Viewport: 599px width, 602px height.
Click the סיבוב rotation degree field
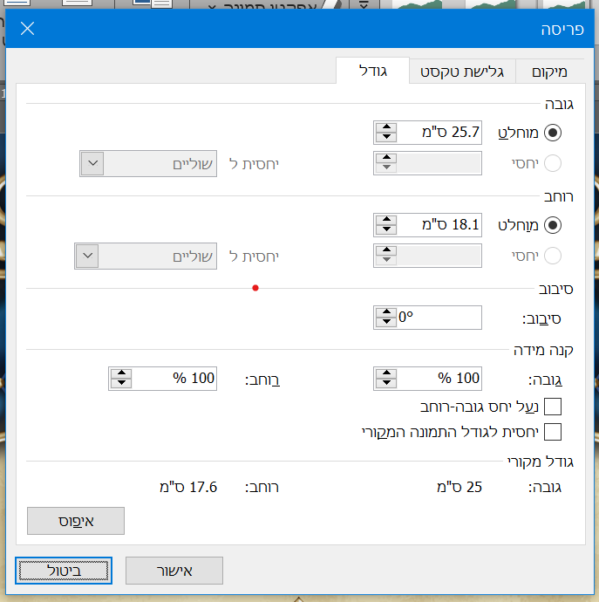(x=439, y=318)
